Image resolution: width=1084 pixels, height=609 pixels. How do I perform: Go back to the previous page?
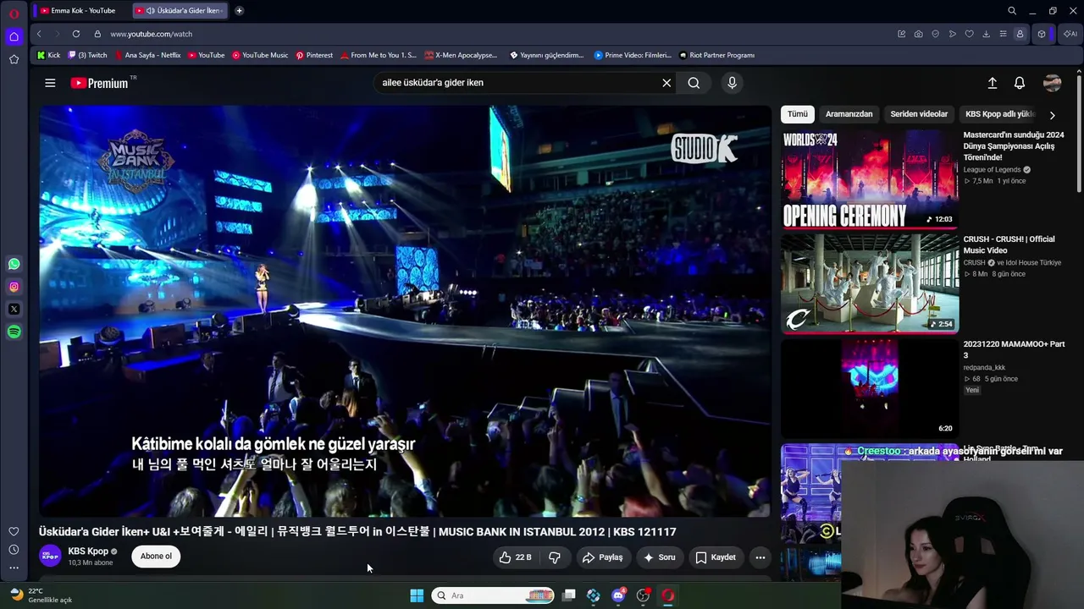(39, 34)
